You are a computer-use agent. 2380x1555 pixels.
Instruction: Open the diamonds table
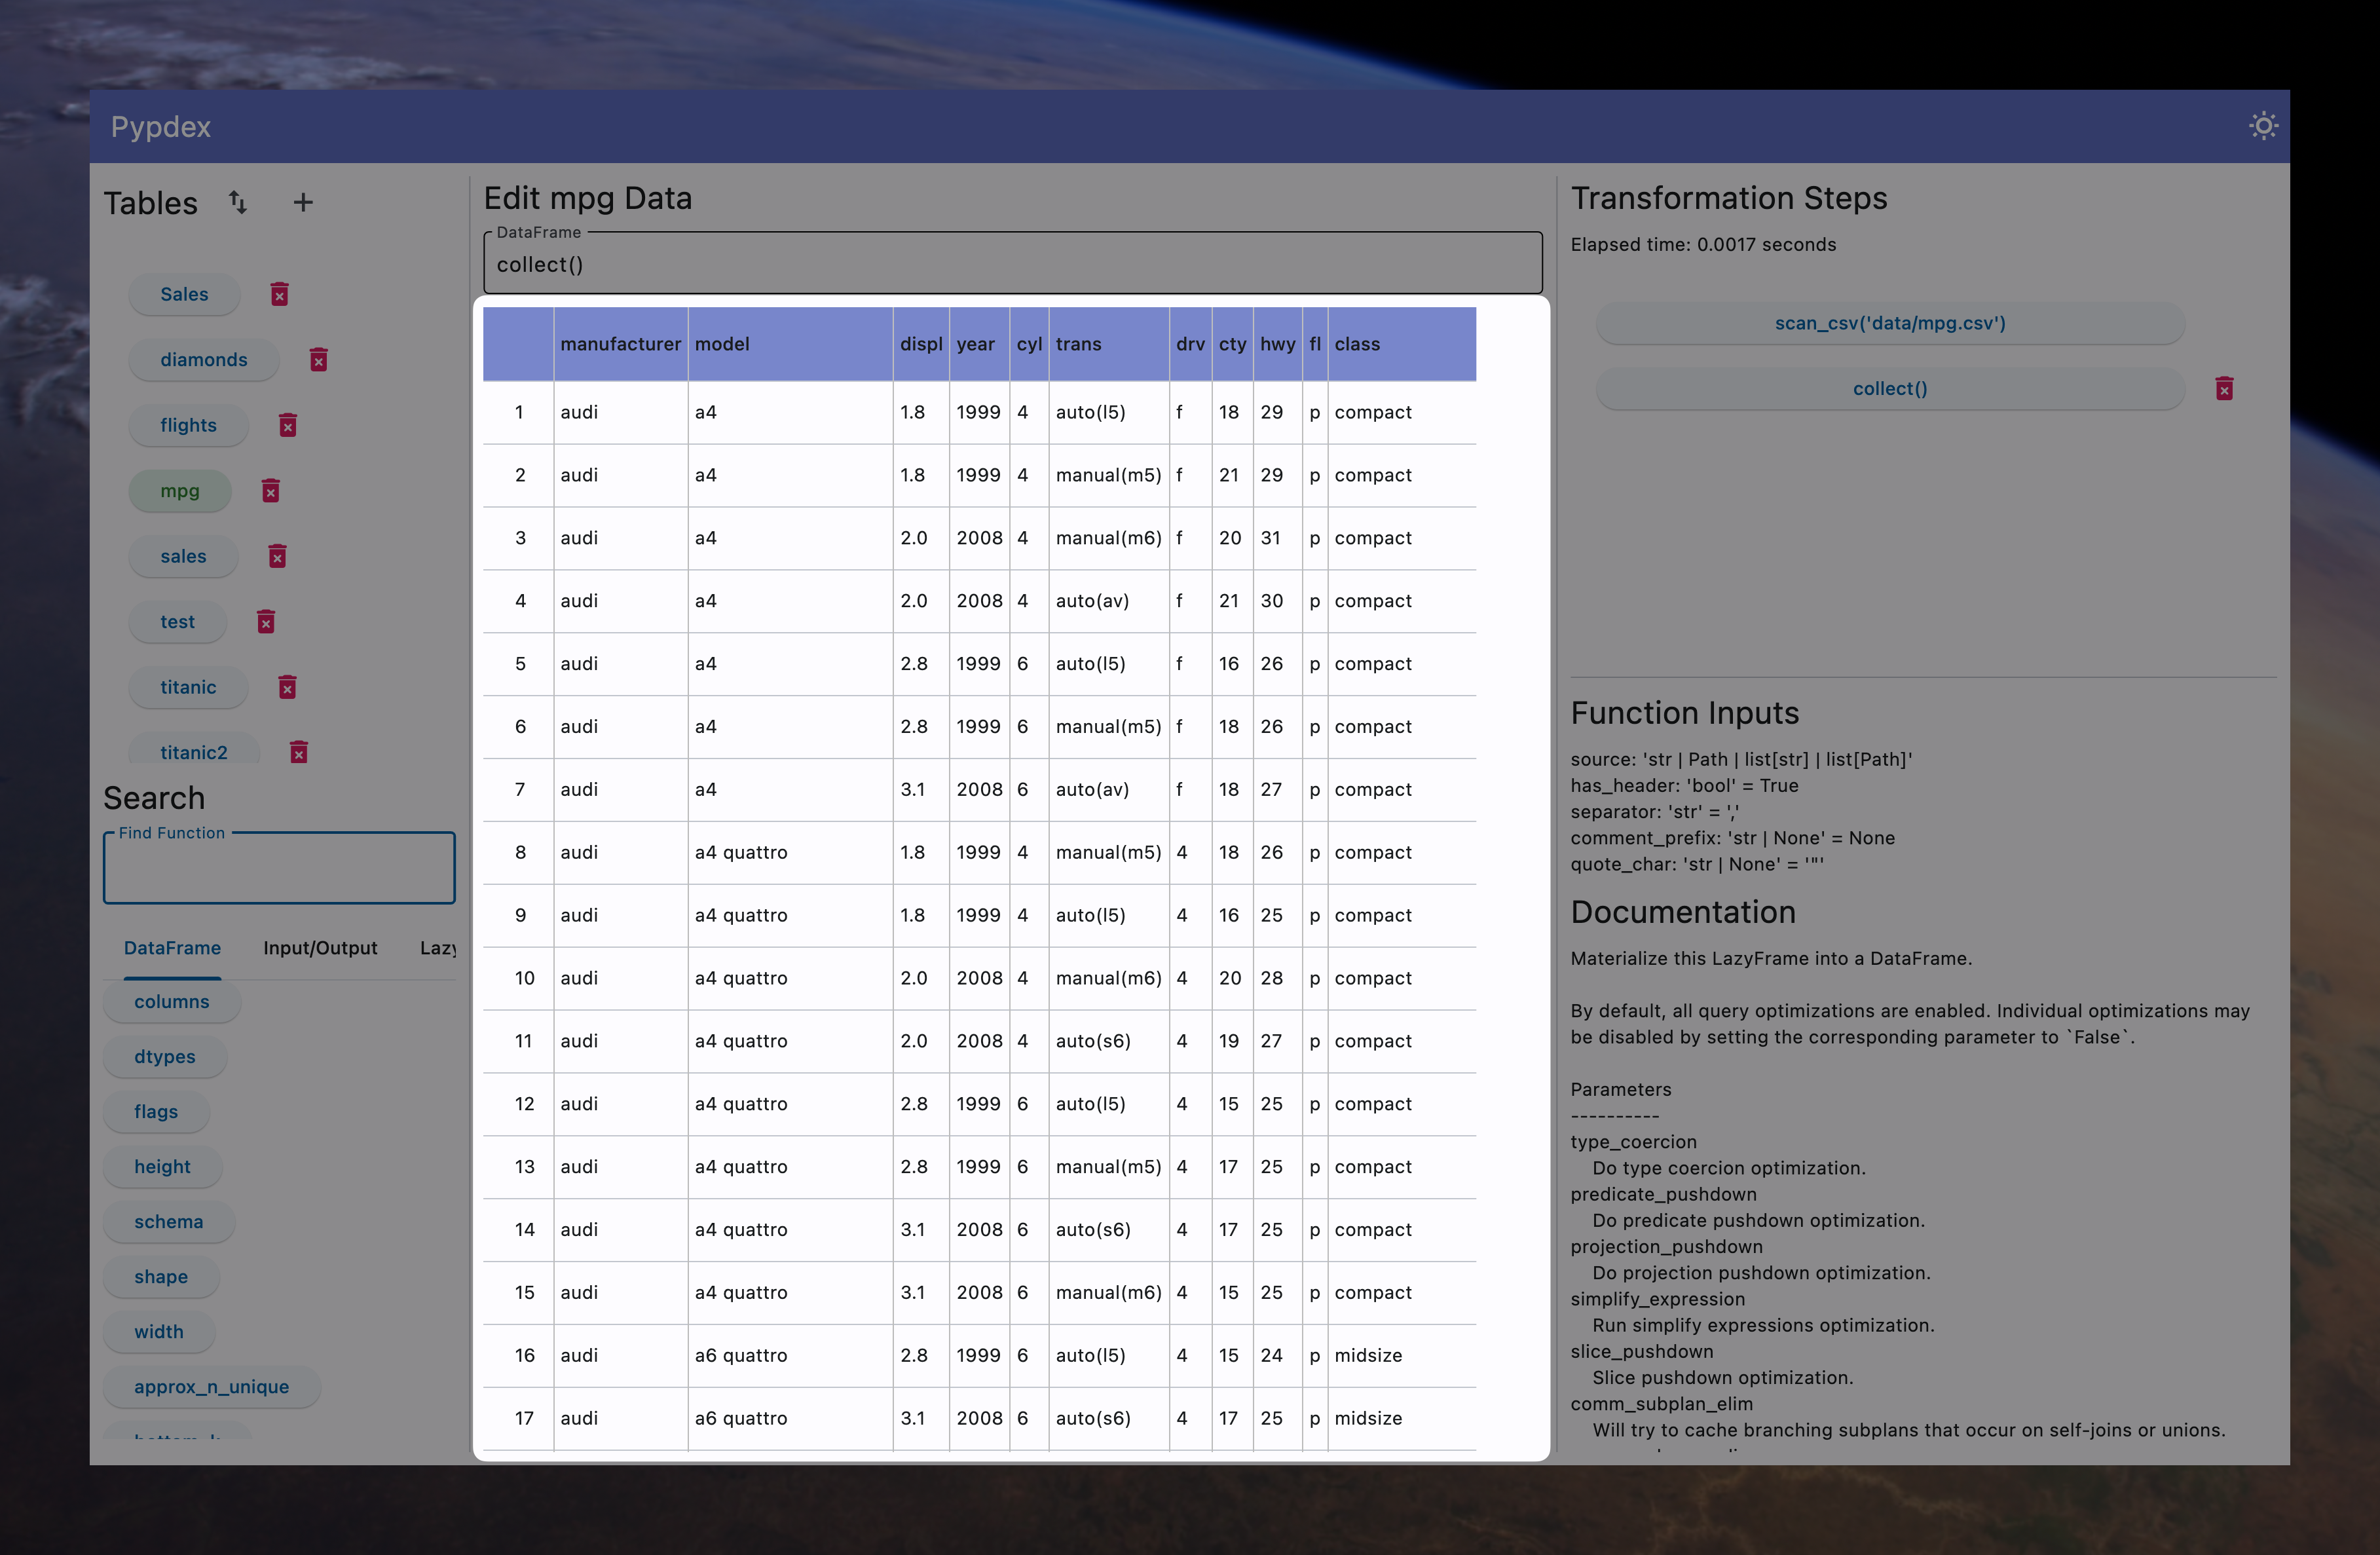click(204, 360)
